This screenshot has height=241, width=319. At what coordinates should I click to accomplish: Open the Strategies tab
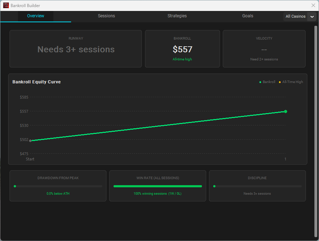177,16
